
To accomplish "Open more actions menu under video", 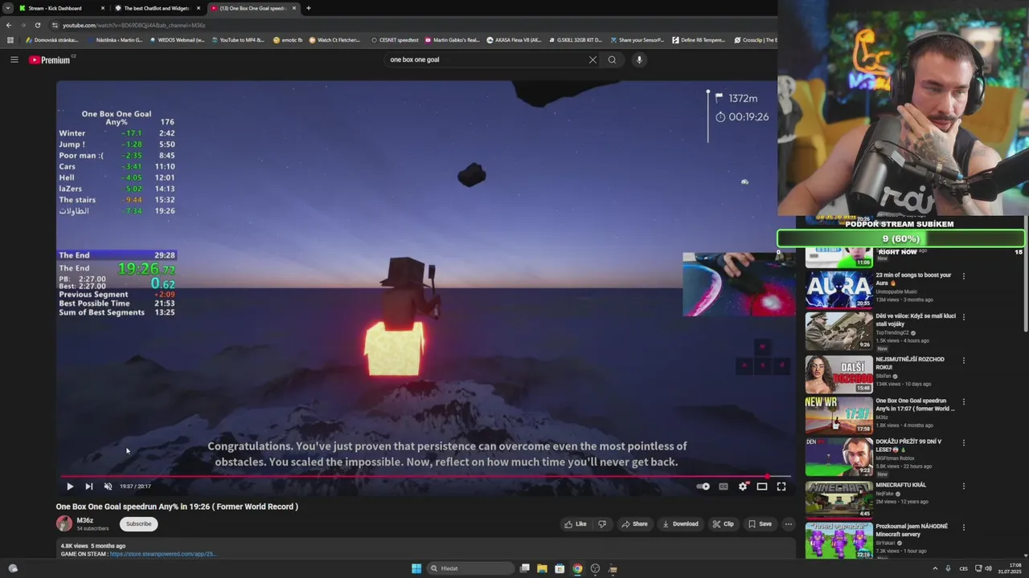I will [788, 524].
